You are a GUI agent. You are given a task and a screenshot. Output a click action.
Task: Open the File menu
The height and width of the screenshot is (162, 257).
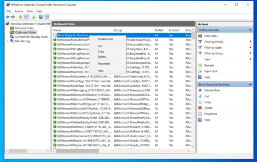[9, 11]
